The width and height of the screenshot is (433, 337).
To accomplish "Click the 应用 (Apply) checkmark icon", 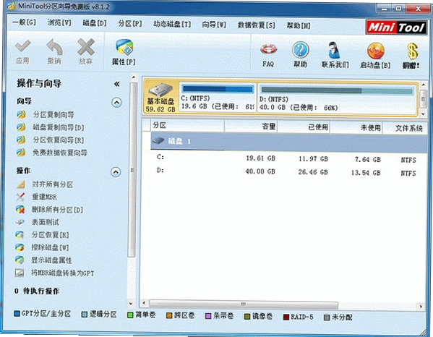I will pyautogui.click(x=22, y=46).
